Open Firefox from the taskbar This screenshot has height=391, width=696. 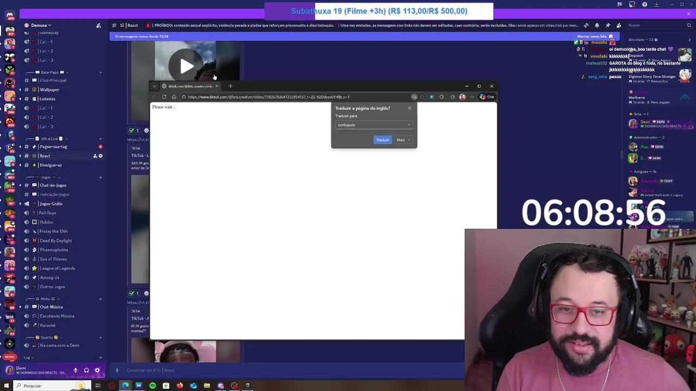pyautogui.click(x=179, y=386)
